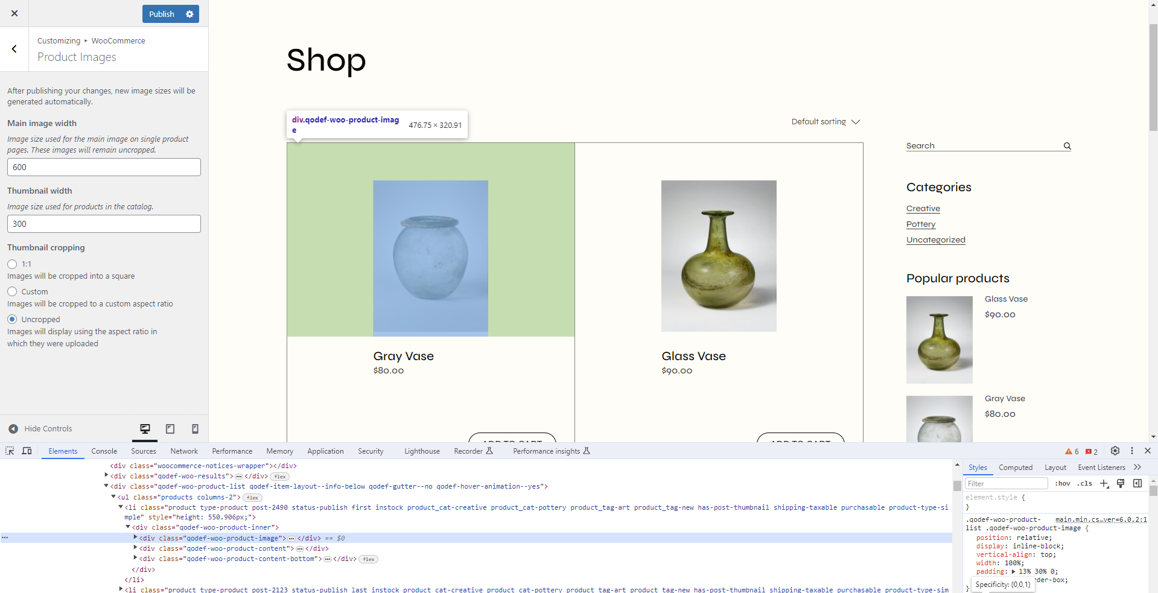Select the 1:1 thumbnail cropping option
The image size is (1158, 593).
pos(12,264)
